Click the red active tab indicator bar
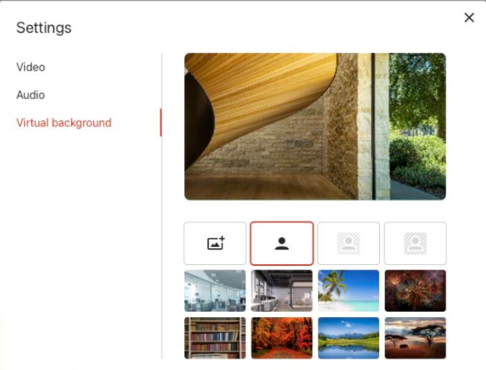This screenshot has width=486, height=370. (x=161, y=122)
